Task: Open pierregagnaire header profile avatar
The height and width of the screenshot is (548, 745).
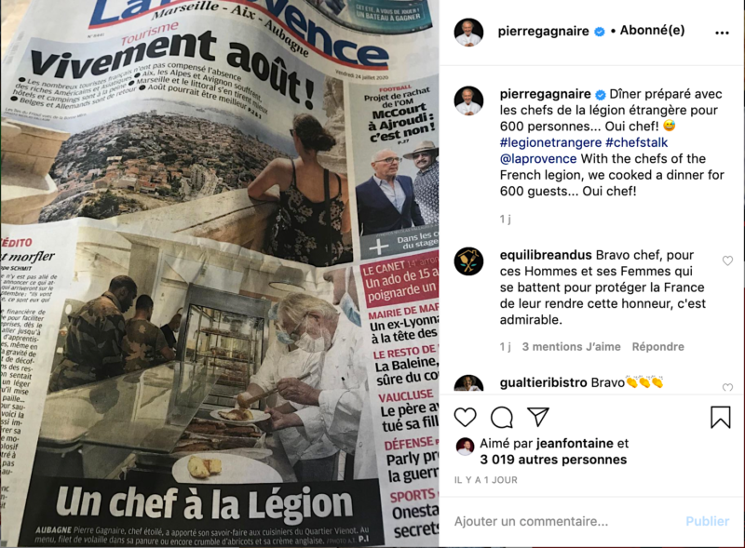Action: (x=468, y=33)
